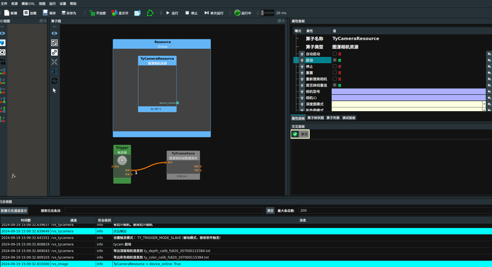Click the ungroup icon in operator graph sidebar
Screen dimensions: 492x267
click(x=54, y=52)
